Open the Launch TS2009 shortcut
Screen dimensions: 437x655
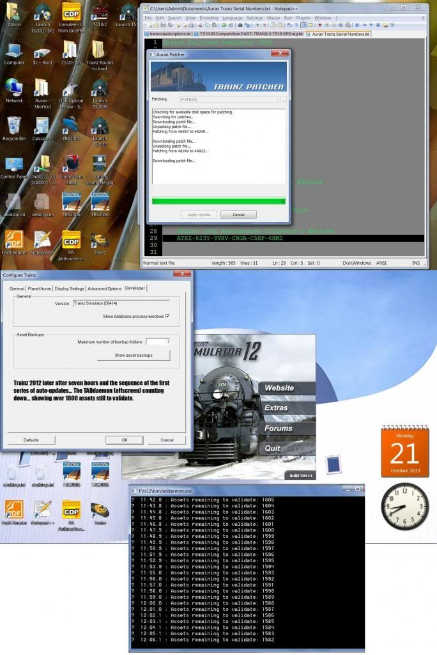[100, 94]
